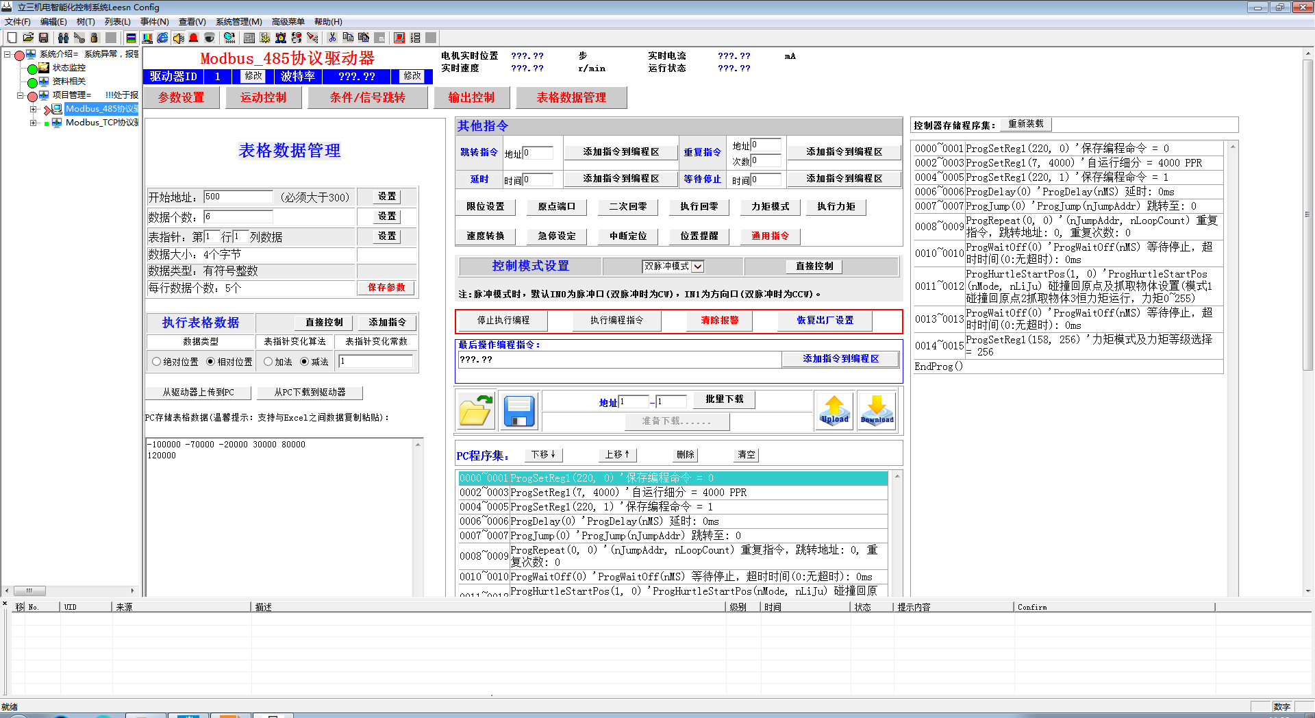The image size is (1315, 718).
Task: Click the 重新装载 button
Action: (1025, 124)
